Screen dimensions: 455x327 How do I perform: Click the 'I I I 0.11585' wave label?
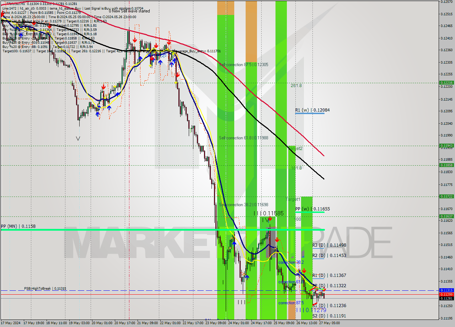click(x=269, y=213)
